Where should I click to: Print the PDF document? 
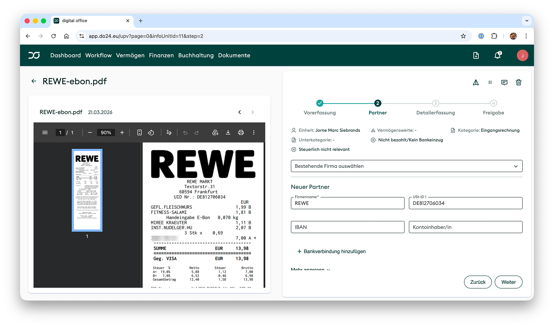point(241,132)
